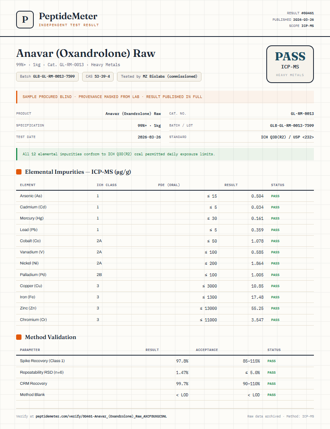Screen dimensions: 330x429
Task: Click the orange square beside Method Validation
Action: (x=19, y=337)
